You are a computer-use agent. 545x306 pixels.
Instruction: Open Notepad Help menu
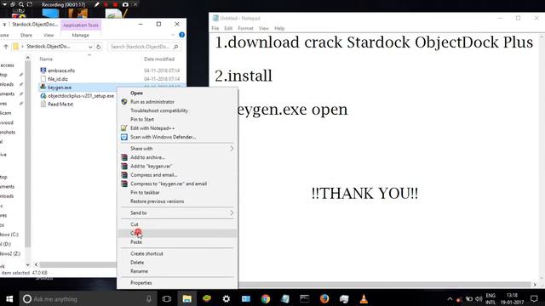[279, 28]
